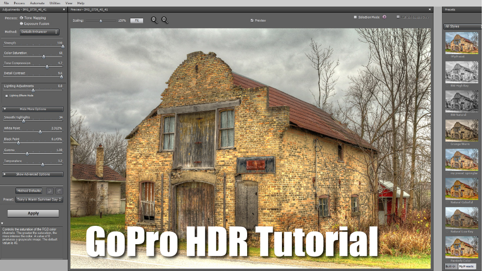Click the Color Saturation slider handle
This screenshot has height=271, width=482.
44,57
